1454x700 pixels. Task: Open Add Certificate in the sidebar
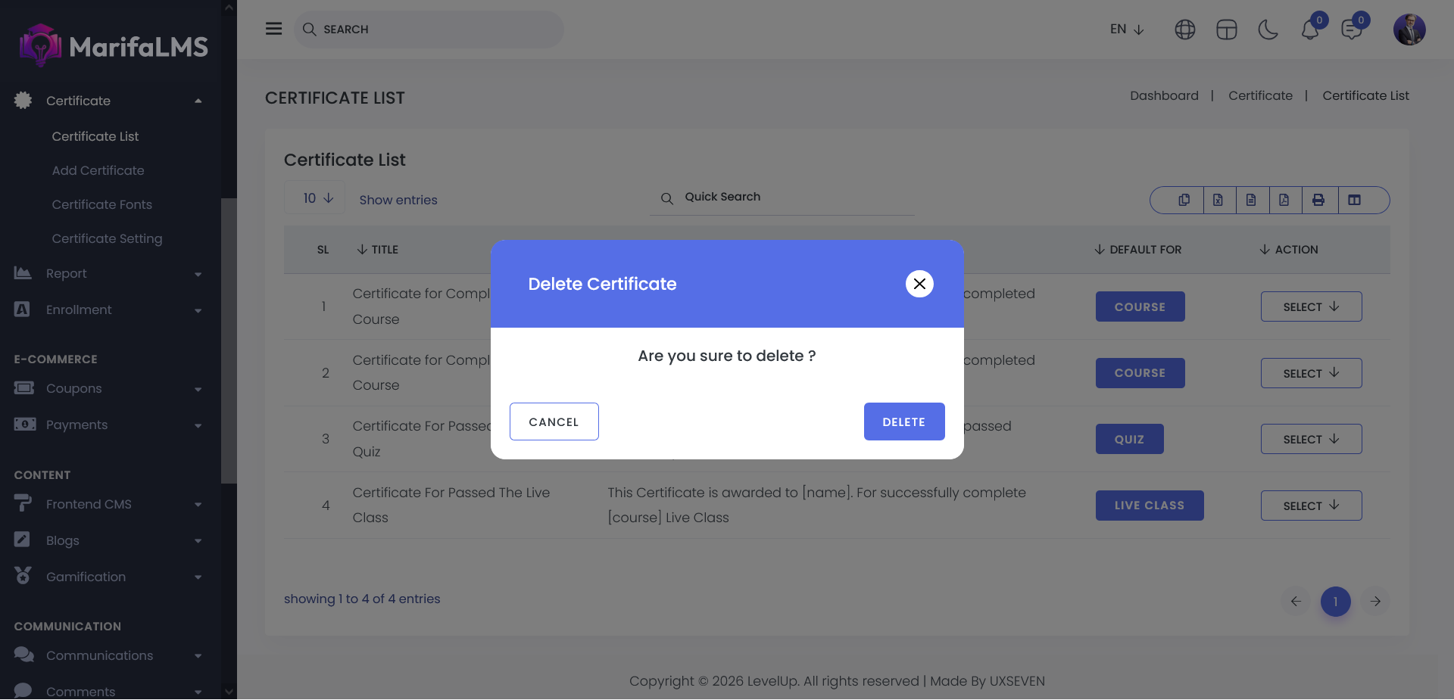[x=98, y=170]
